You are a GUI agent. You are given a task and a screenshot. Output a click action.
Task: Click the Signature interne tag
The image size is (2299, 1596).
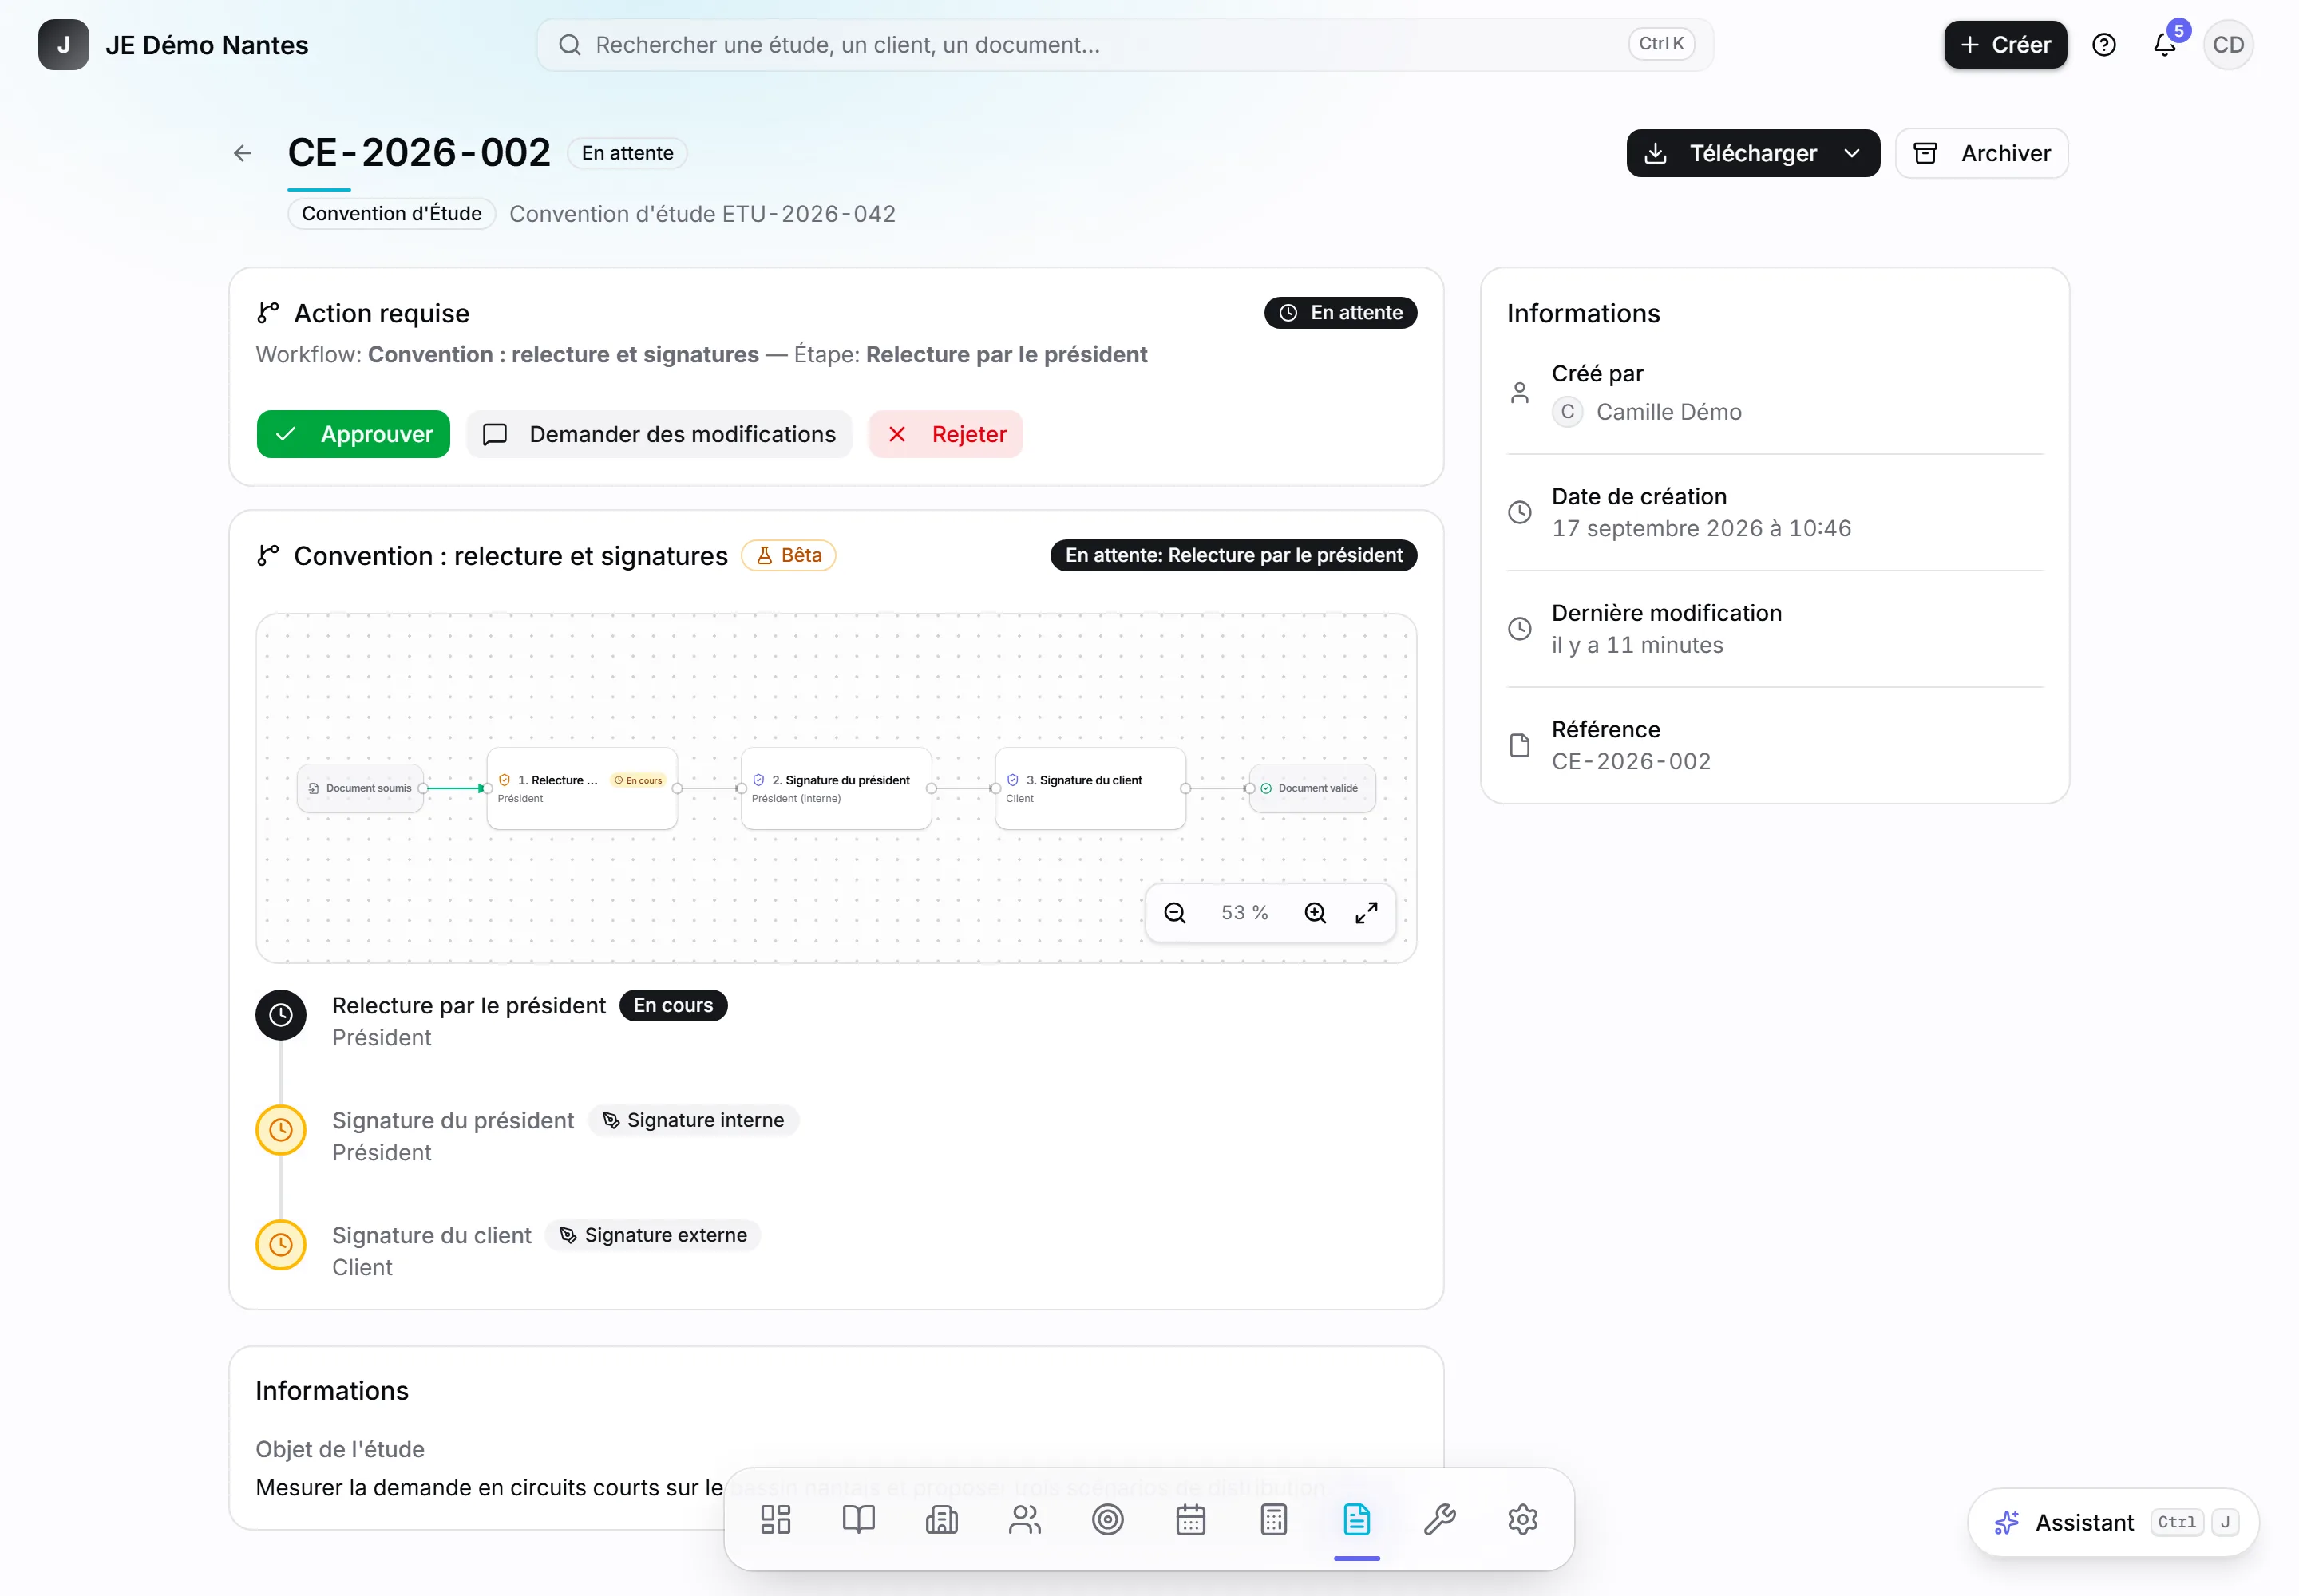point(694,1120)
